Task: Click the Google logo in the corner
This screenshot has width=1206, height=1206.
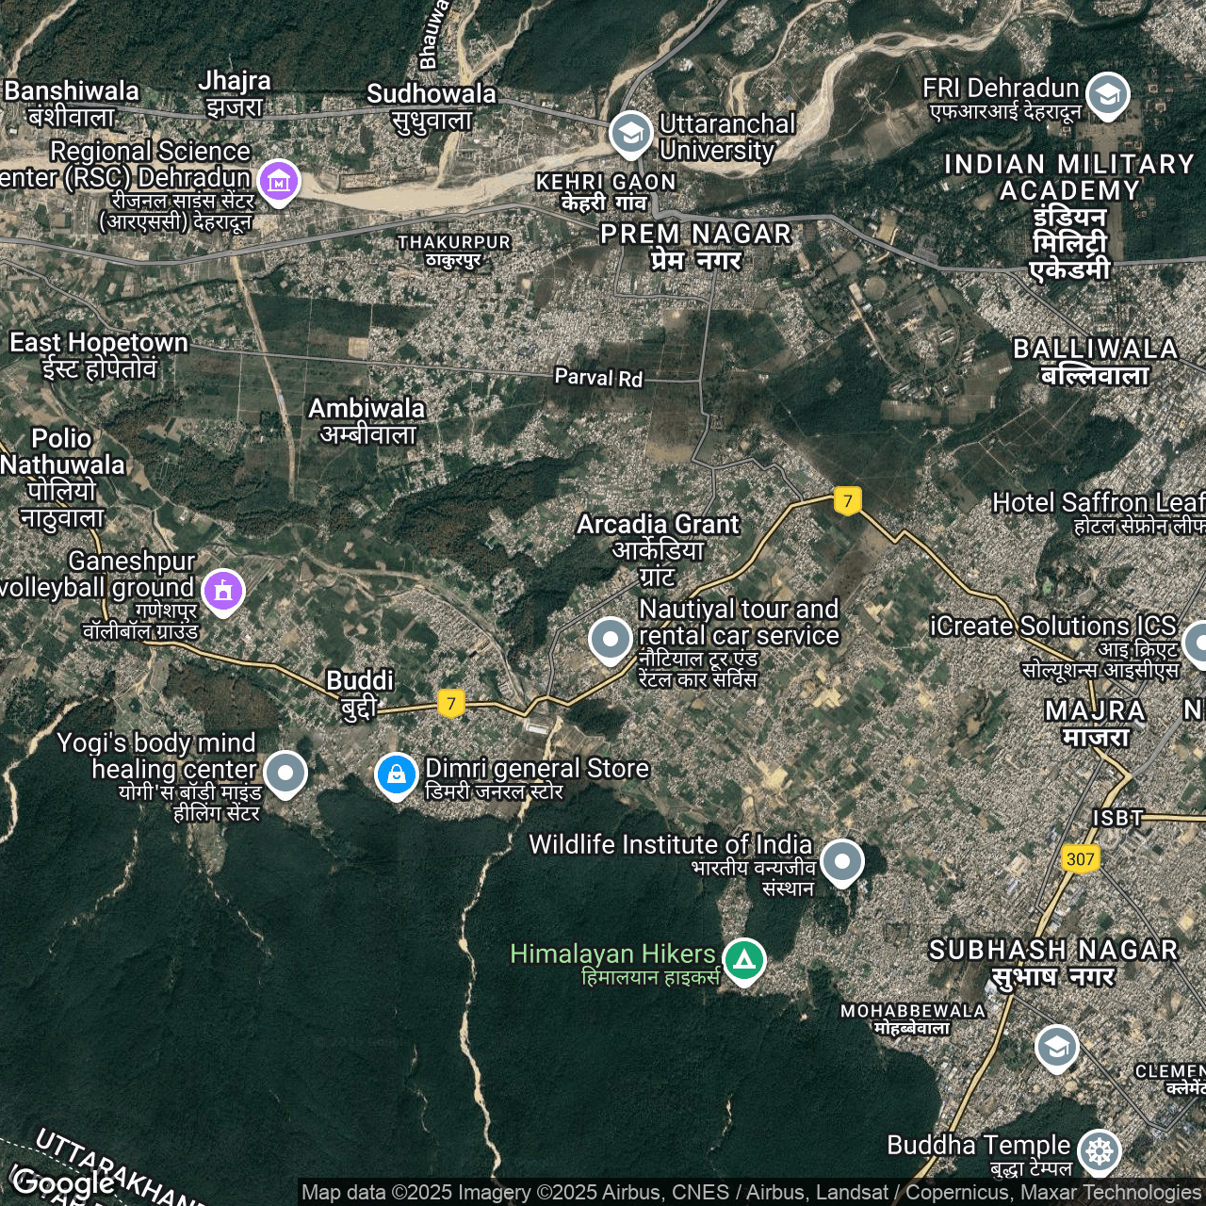Action: click(64, 1182)
